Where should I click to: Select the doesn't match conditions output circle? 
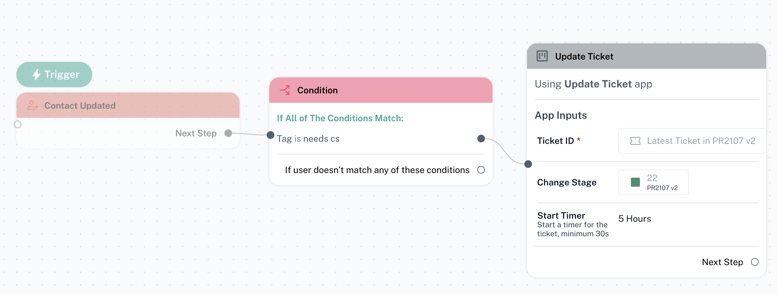point(481,170)
